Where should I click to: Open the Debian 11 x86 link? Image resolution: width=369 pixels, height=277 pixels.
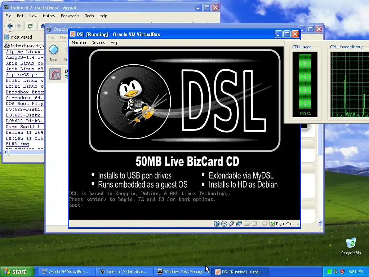click(25, 138)
